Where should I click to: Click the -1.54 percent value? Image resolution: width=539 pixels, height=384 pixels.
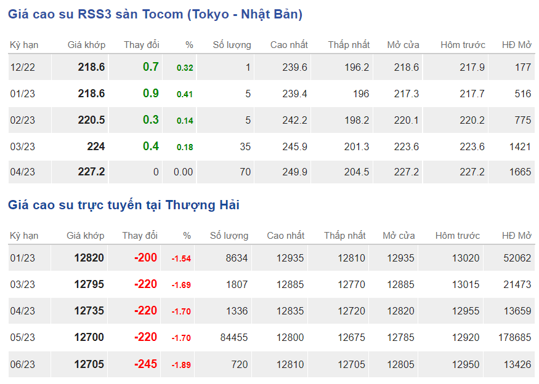click(181, 259)
